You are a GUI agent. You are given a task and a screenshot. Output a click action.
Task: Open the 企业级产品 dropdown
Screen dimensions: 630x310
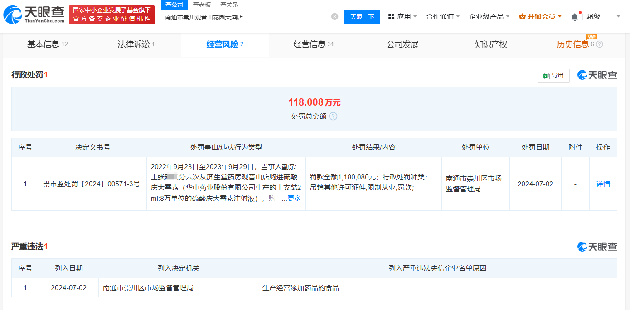(487, 16)
